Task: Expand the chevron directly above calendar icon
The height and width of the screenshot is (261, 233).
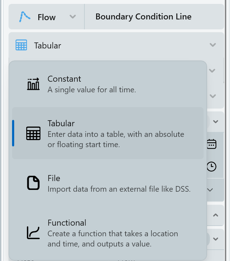Action: pos(215,122)
